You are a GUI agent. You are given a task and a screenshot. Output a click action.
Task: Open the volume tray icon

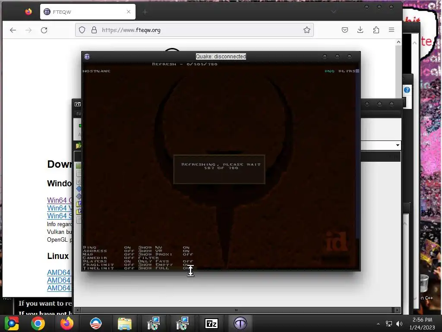click(399, 324)
